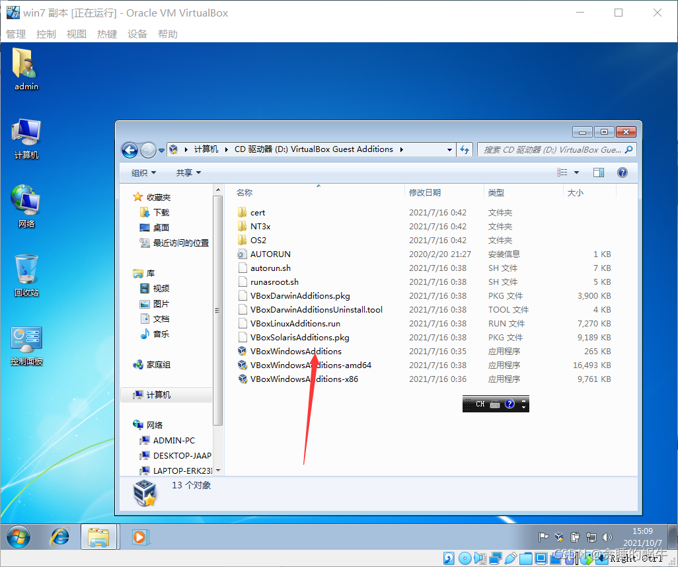This screenshot has width=678, height=567.
Task: Open Explorer help question mark icon
Action: [622, 172]
